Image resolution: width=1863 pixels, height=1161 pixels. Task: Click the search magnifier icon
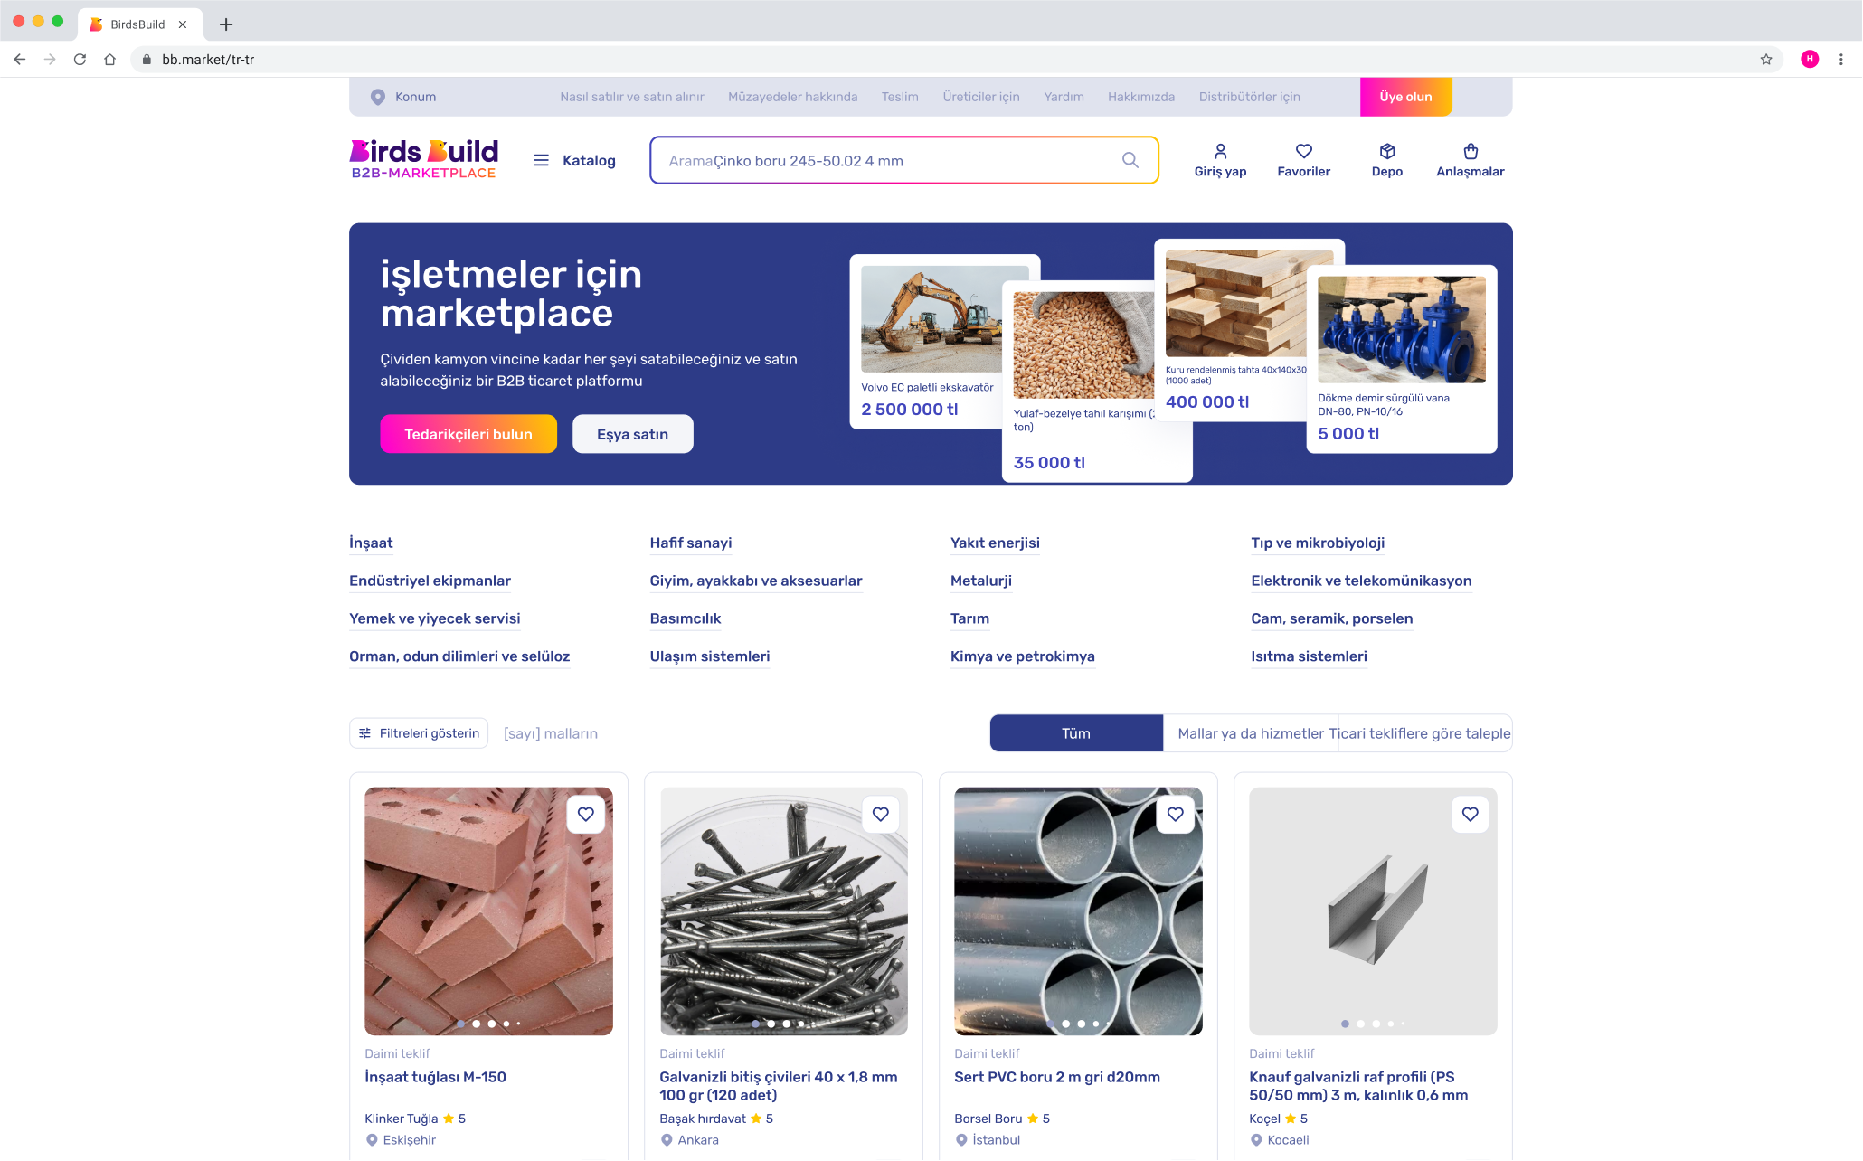tap(1130, 160)
